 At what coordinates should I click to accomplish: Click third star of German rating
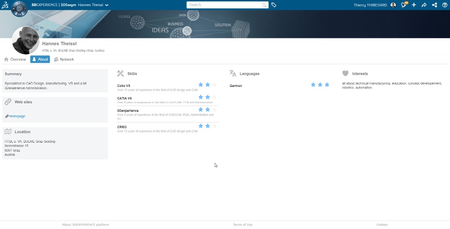coord(327,84)
